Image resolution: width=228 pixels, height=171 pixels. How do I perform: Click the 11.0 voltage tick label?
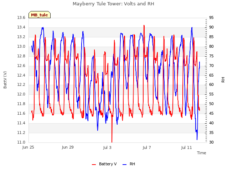21,142
